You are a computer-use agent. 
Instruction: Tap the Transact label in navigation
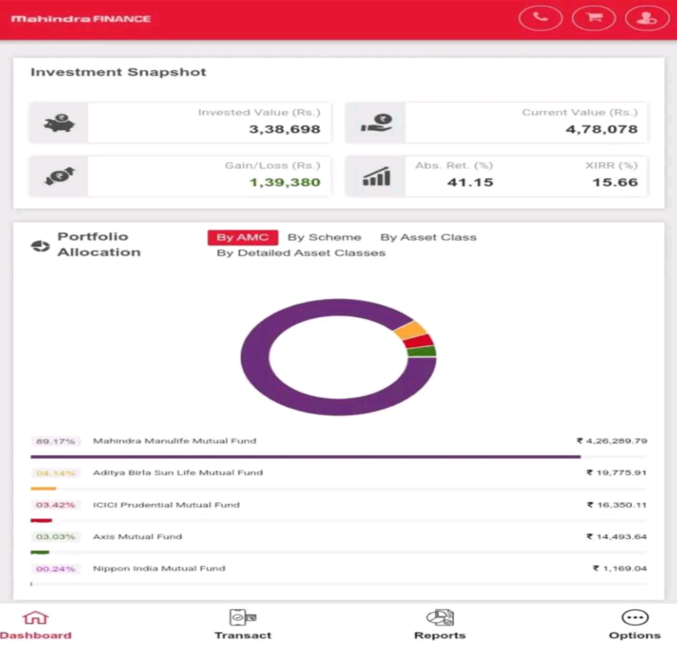(x=243, y=635)
